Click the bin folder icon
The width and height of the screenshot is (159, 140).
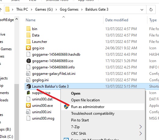(x=28, y=29)
